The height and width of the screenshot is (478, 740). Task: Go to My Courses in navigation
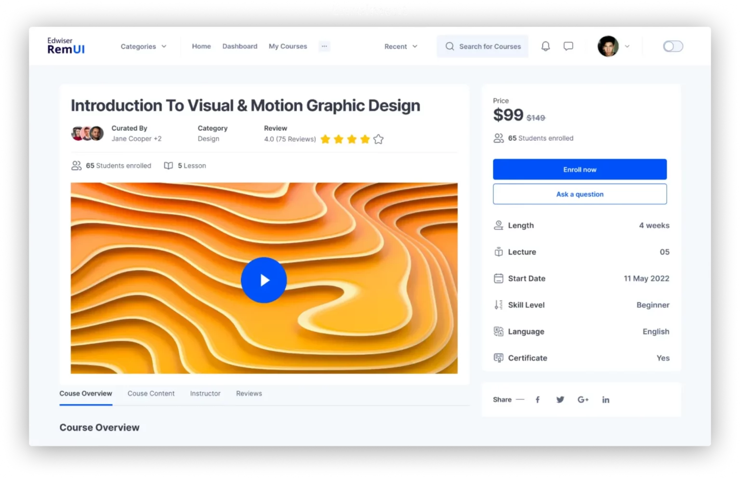pyautogui.click(x=288, y=46)
